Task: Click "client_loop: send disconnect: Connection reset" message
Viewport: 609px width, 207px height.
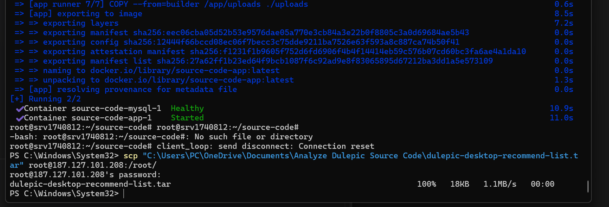Action: (x=266, y=146)
